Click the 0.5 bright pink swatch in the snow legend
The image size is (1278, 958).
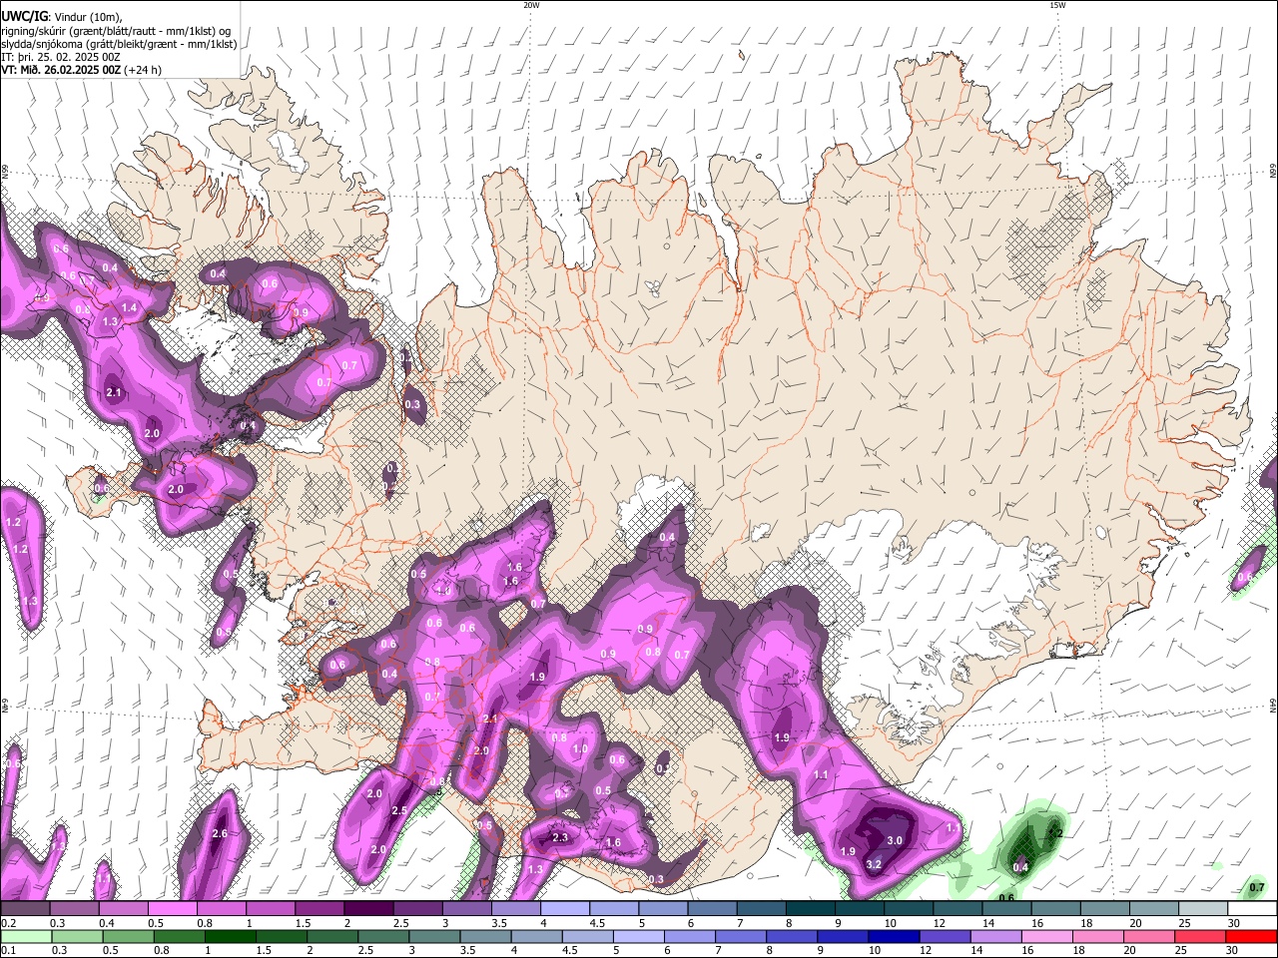(172, 909)
